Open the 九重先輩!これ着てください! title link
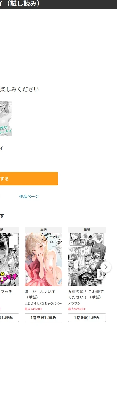This screenshot has width=117, height=399. tap(86, 294)
